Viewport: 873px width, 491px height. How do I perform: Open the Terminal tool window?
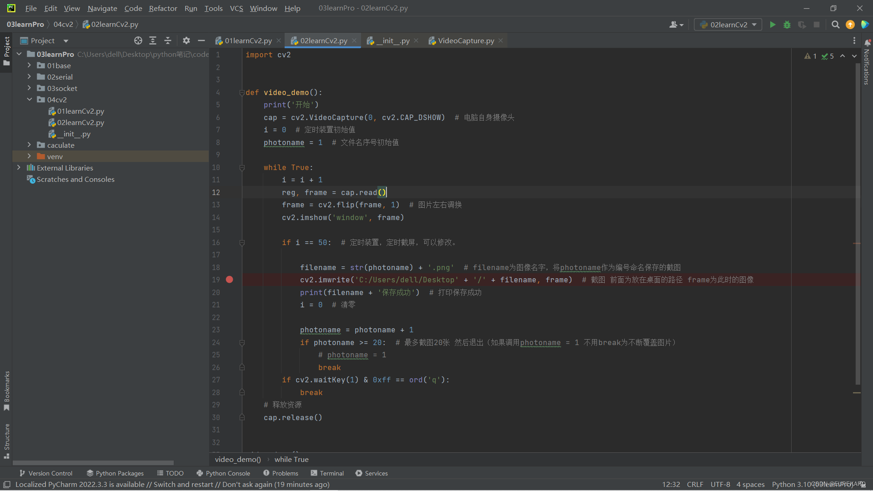click(x=327, y=473)
